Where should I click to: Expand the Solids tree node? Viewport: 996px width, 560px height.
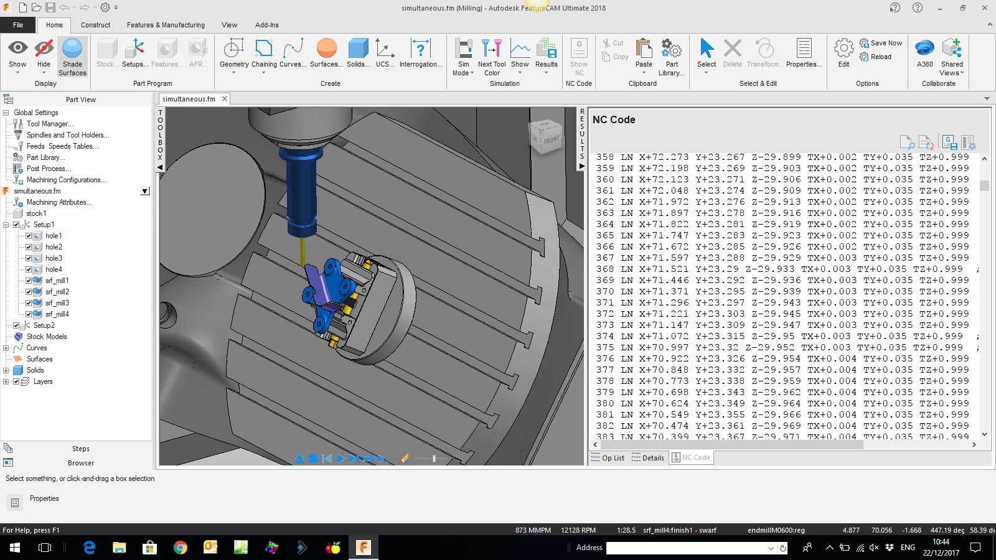[6, 370]
